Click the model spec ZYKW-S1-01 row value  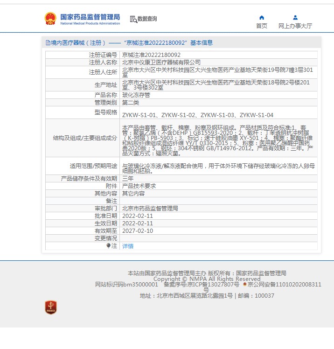coord(198,115)
